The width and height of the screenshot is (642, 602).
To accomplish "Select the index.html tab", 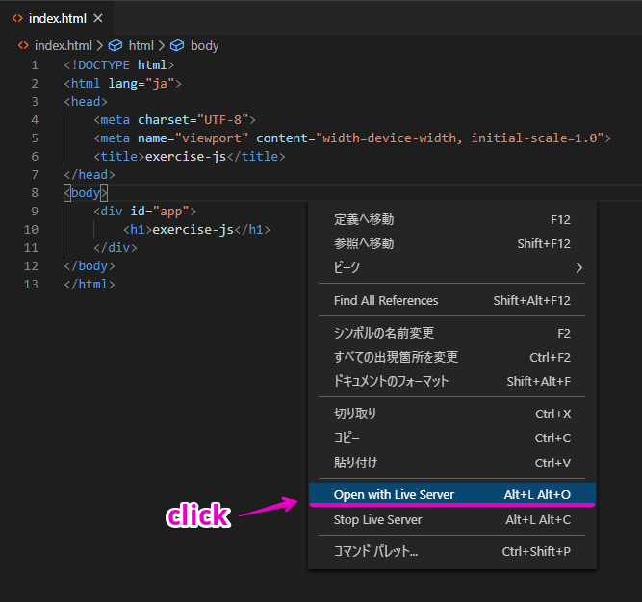I will (x=58, y=18).
